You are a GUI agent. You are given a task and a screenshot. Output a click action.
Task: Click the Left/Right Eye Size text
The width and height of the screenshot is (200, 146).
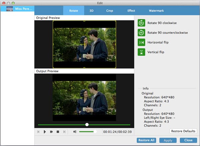pos(159,118)
